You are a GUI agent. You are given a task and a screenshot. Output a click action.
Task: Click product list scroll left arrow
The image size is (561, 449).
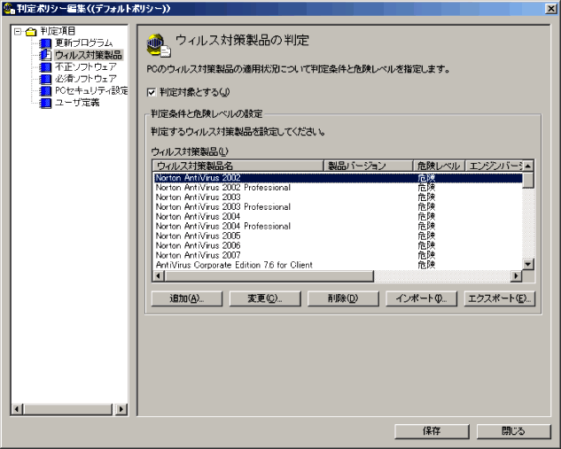click(x=159, y=276)
